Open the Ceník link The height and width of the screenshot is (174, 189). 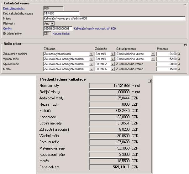click(x=8, y=29)
